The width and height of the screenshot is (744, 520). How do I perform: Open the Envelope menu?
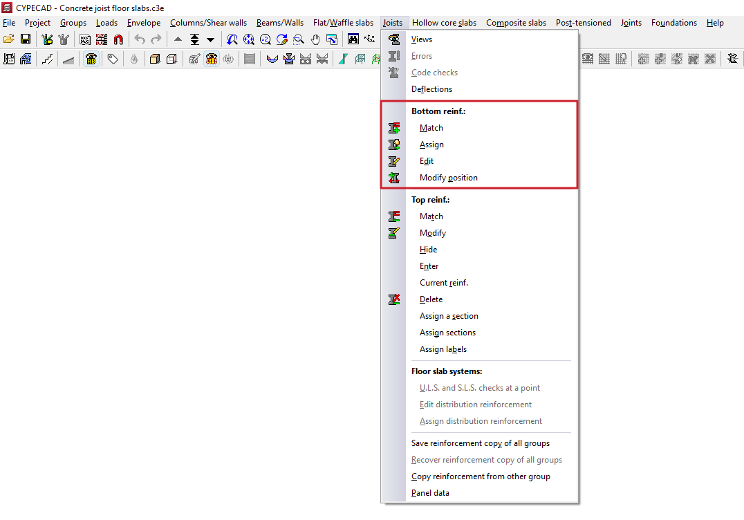click(144, 23)
